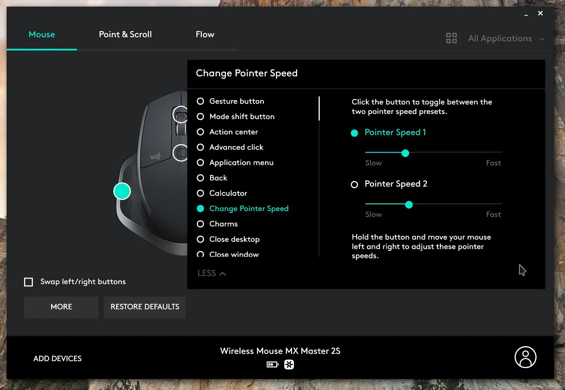Image resolution: width=565 pixels, height=390 pixels.
Task: Click the MX Master mouse image
Action: (152, 173)
